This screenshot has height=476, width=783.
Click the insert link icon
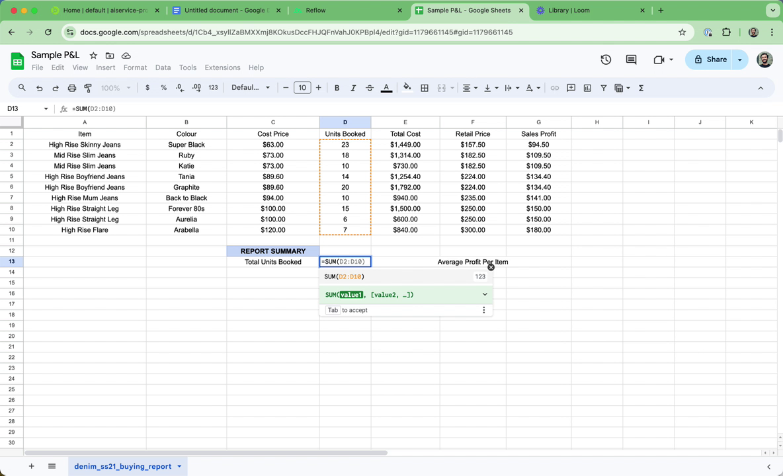tap(555, 88)
